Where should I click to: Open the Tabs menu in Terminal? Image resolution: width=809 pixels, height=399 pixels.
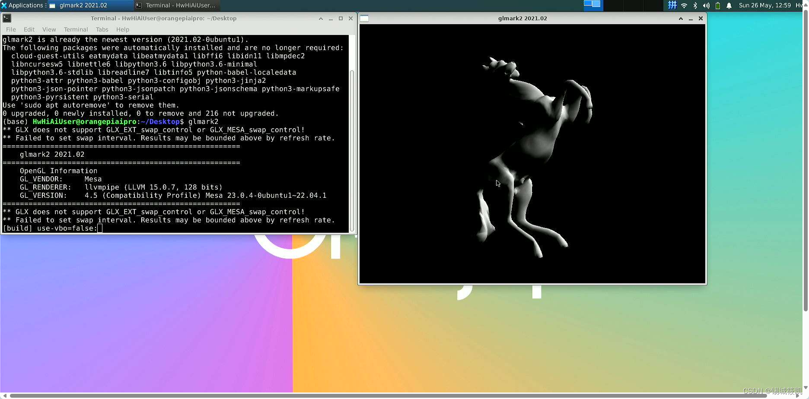pyautogui.click(x=102, y=29)
